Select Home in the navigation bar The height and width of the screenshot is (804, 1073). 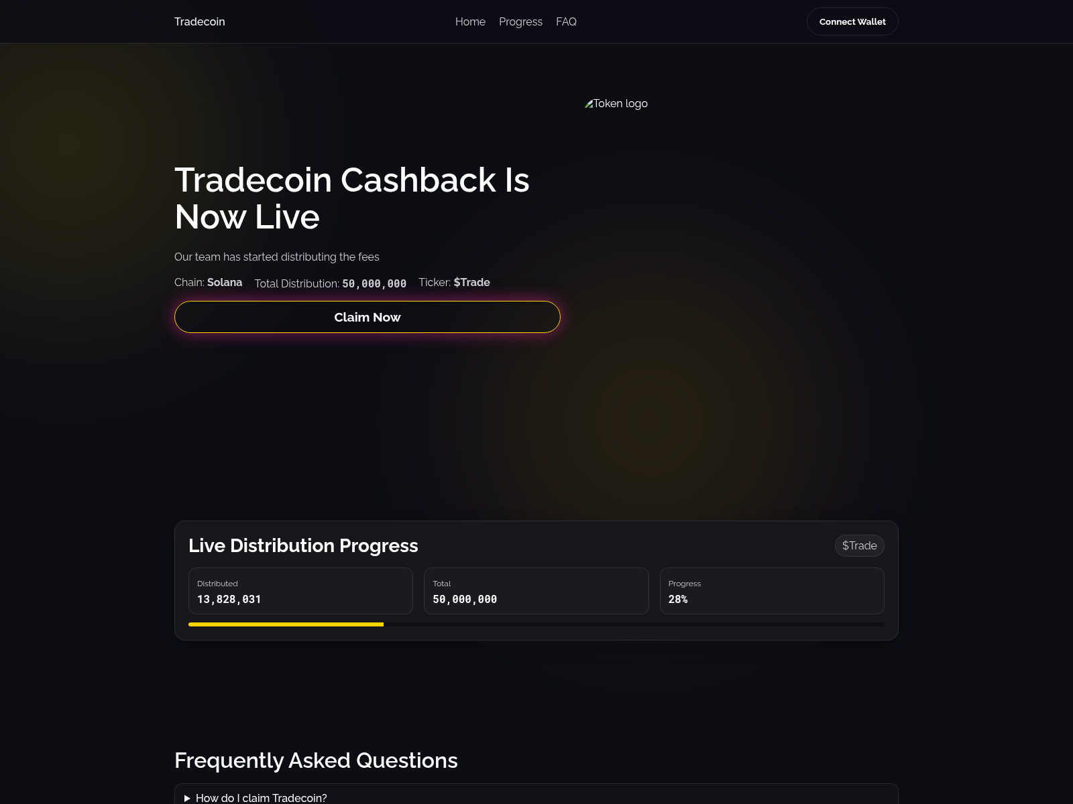click(x=470, y=21)
